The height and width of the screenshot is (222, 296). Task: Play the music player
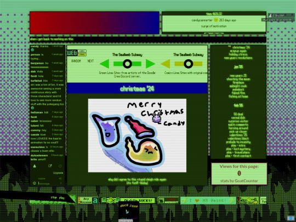click(62, 198)
